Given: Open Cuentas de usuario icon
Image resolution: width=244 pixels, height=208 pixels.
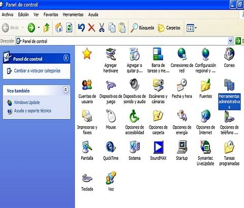Looking at the screenshot, I should click(x=87, y=85).
